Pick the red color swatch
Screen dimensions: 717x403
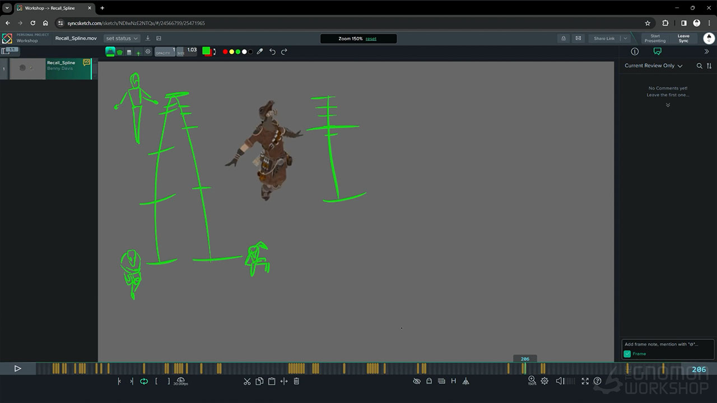(x=225, y=51)
